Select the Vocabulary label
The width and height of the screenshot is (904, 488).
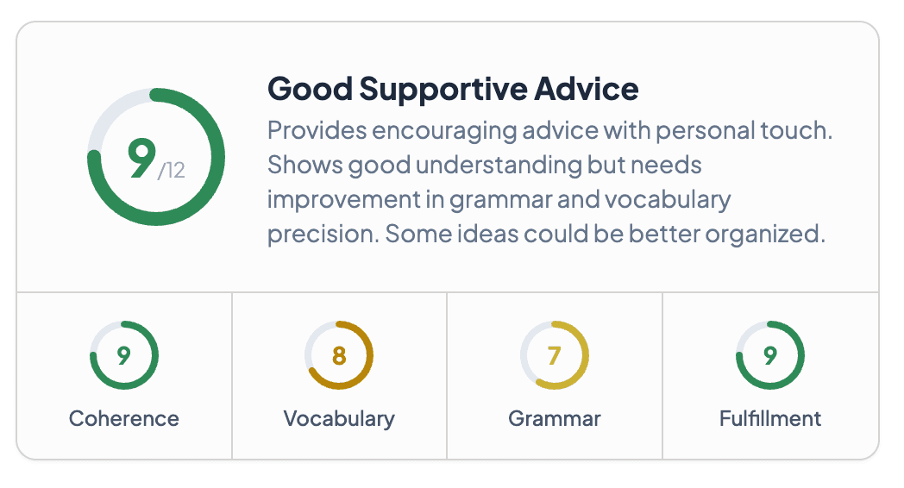pyautogui.click(x=339, y=419)
